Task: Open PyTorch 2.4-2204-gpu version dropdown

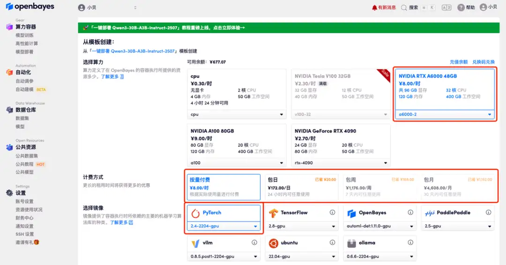Action: pyautogui.click(x=223, y=226)
